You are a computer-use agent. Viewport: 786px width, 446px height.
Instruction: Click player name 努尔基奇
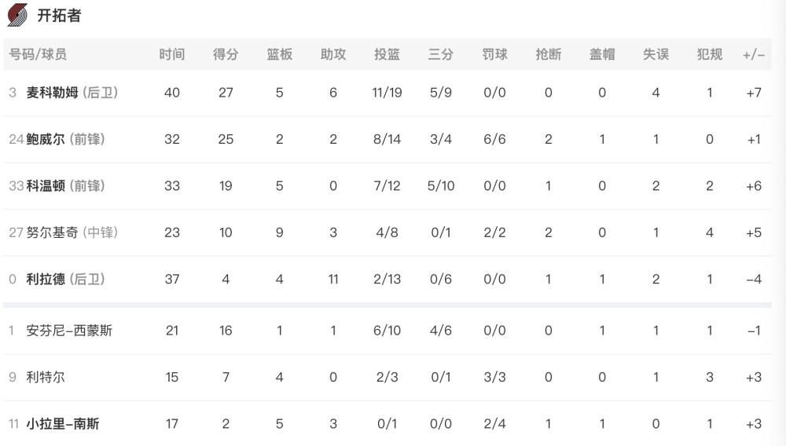pyautogui.click(x=52, y=232)
